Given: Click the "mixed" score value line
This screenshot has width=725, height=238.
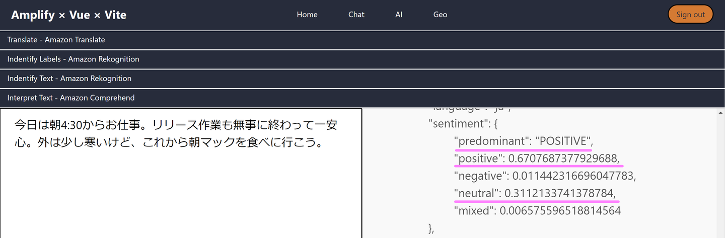Looking at the screenshot, I should pyautogui.click(x=537, y=211).
